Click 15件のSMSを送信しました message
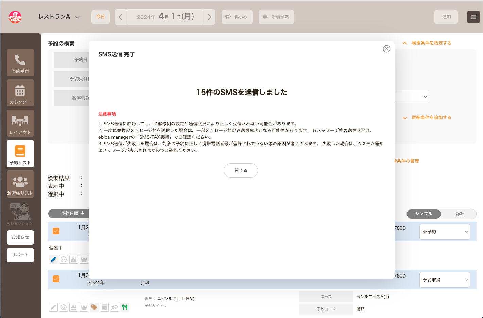This screenshot has height=318, width=483. [x=242, y=92]
